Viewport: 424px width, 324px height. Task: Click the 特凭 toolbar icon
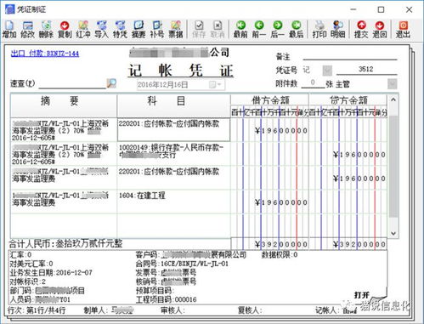pos(120,30)
